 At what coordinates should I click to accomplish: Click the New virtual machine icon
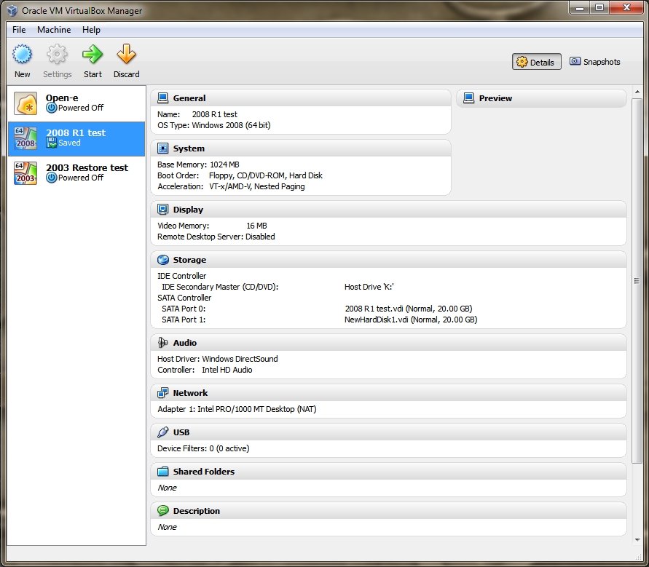(22, 55)
